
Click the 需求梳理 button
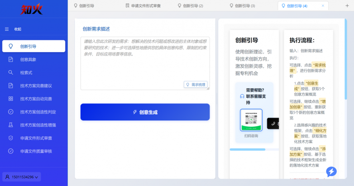[196, 84]
